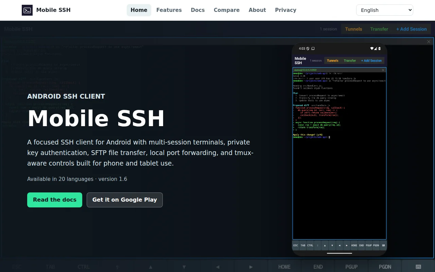Click Get it on Google Play button
The image size is (435, 272).
[x=125, y=200]
